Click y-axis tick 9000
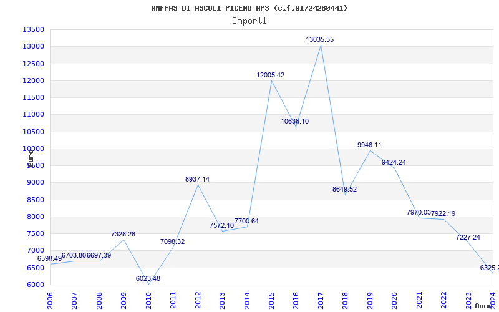Screen dimensions: 499x312 (x=35, y=183)
